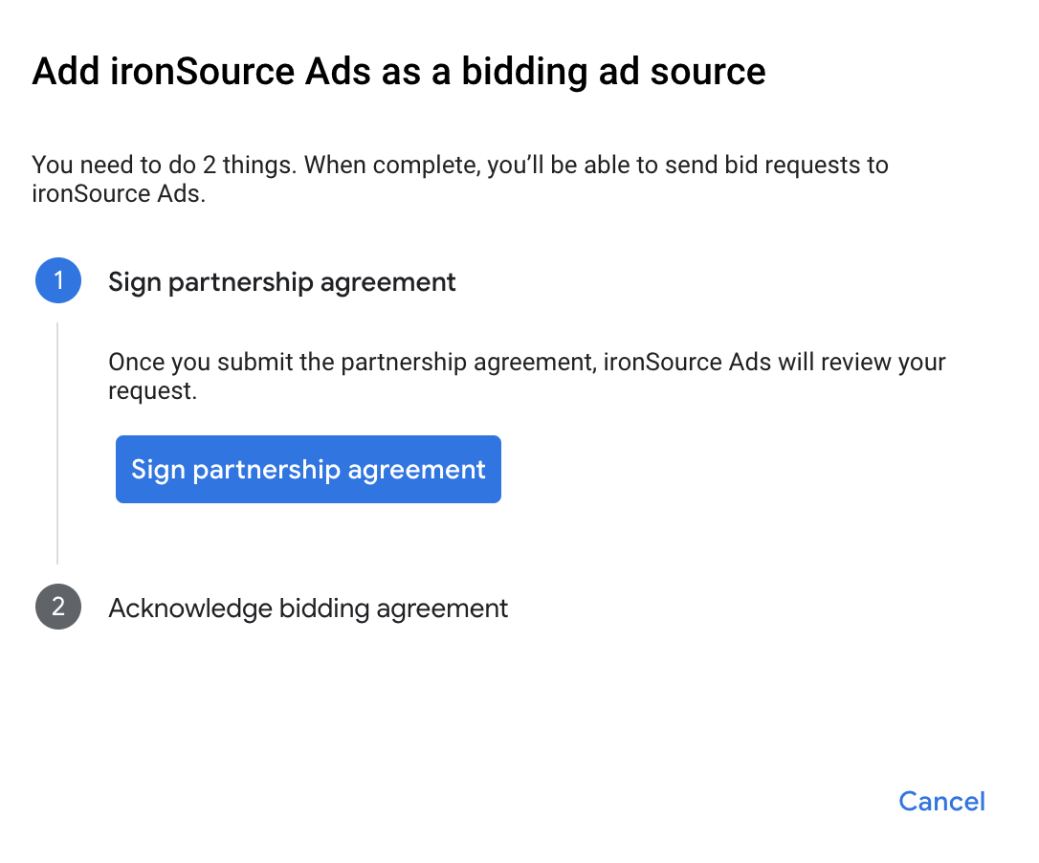Click "send bid requests" in the intro text
The height and width of the screenshot is (863, 1039).
753,165
